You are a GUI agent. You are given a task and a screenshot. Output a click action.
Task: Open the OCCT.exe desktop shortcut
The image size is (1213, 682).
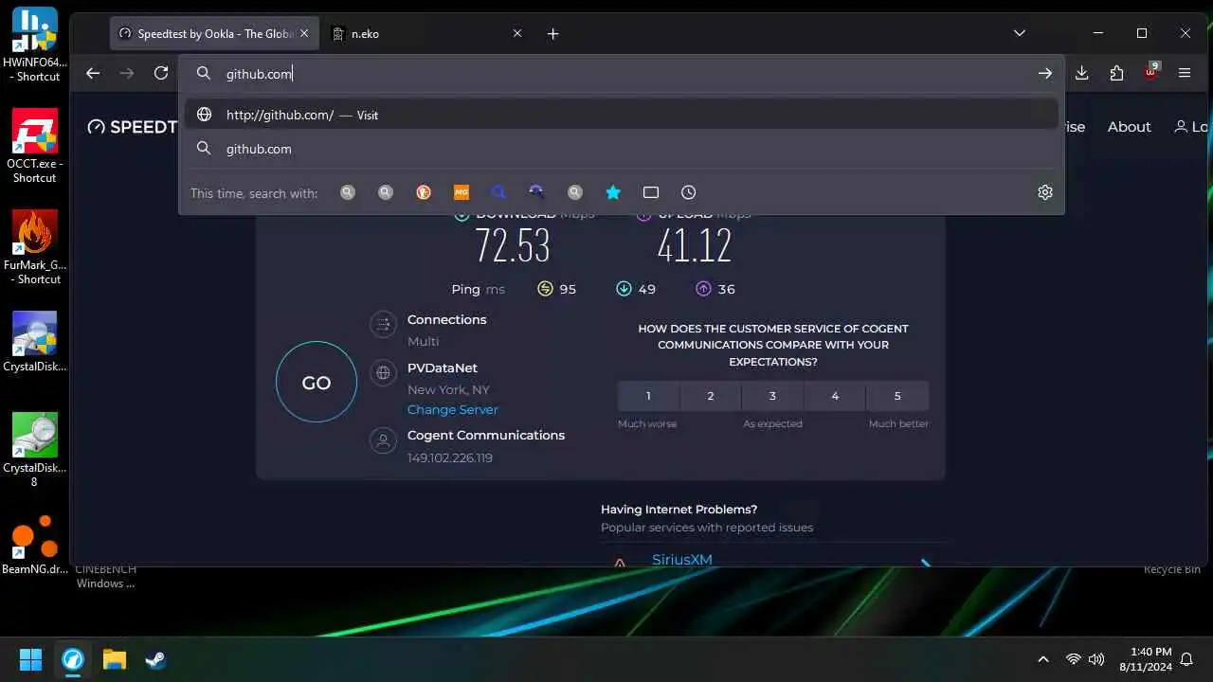[35, 147]
